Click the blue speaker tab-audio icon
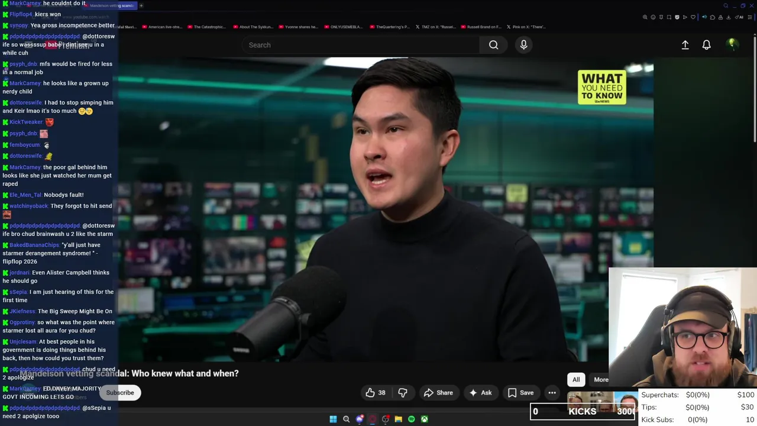The image size is (757, 426). coord(704,17)
